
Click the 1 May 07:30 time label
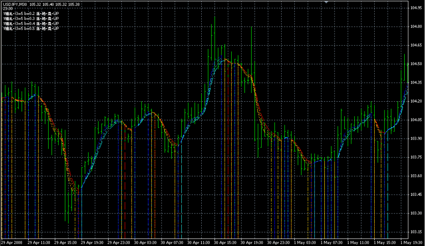pyautogui.click(x=331, y=242)
